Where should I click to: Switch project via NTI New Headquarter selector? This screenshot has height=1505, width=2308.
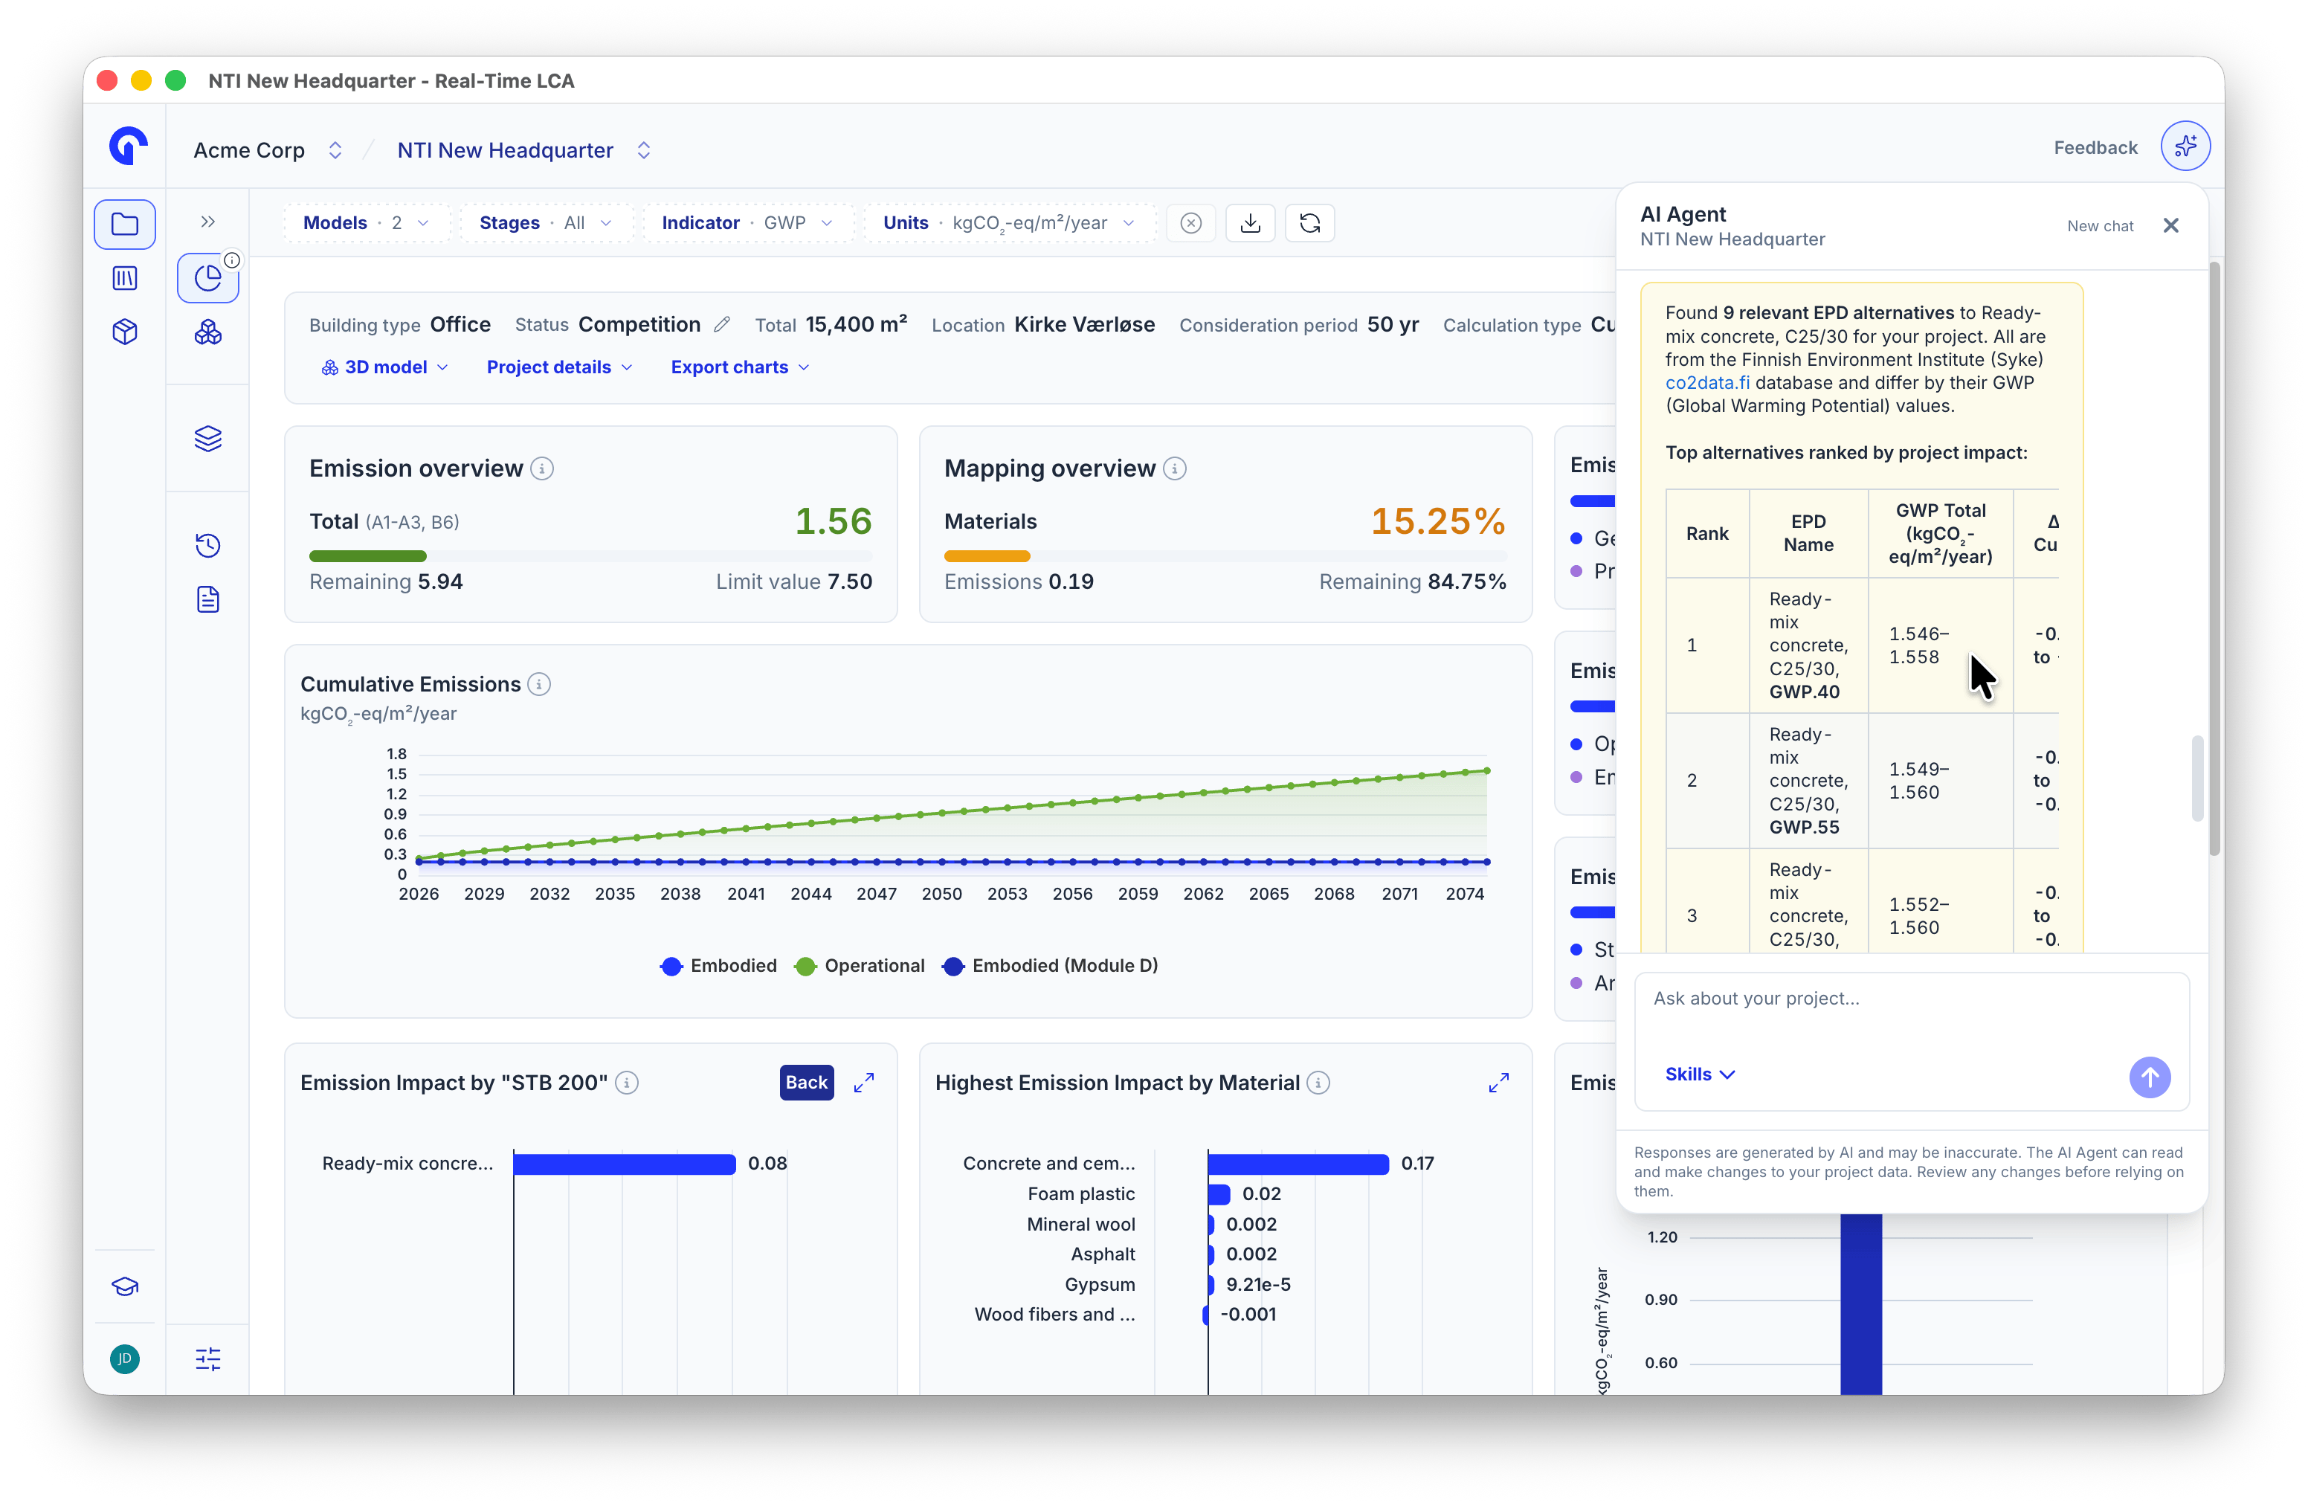[x=523, y=150]
